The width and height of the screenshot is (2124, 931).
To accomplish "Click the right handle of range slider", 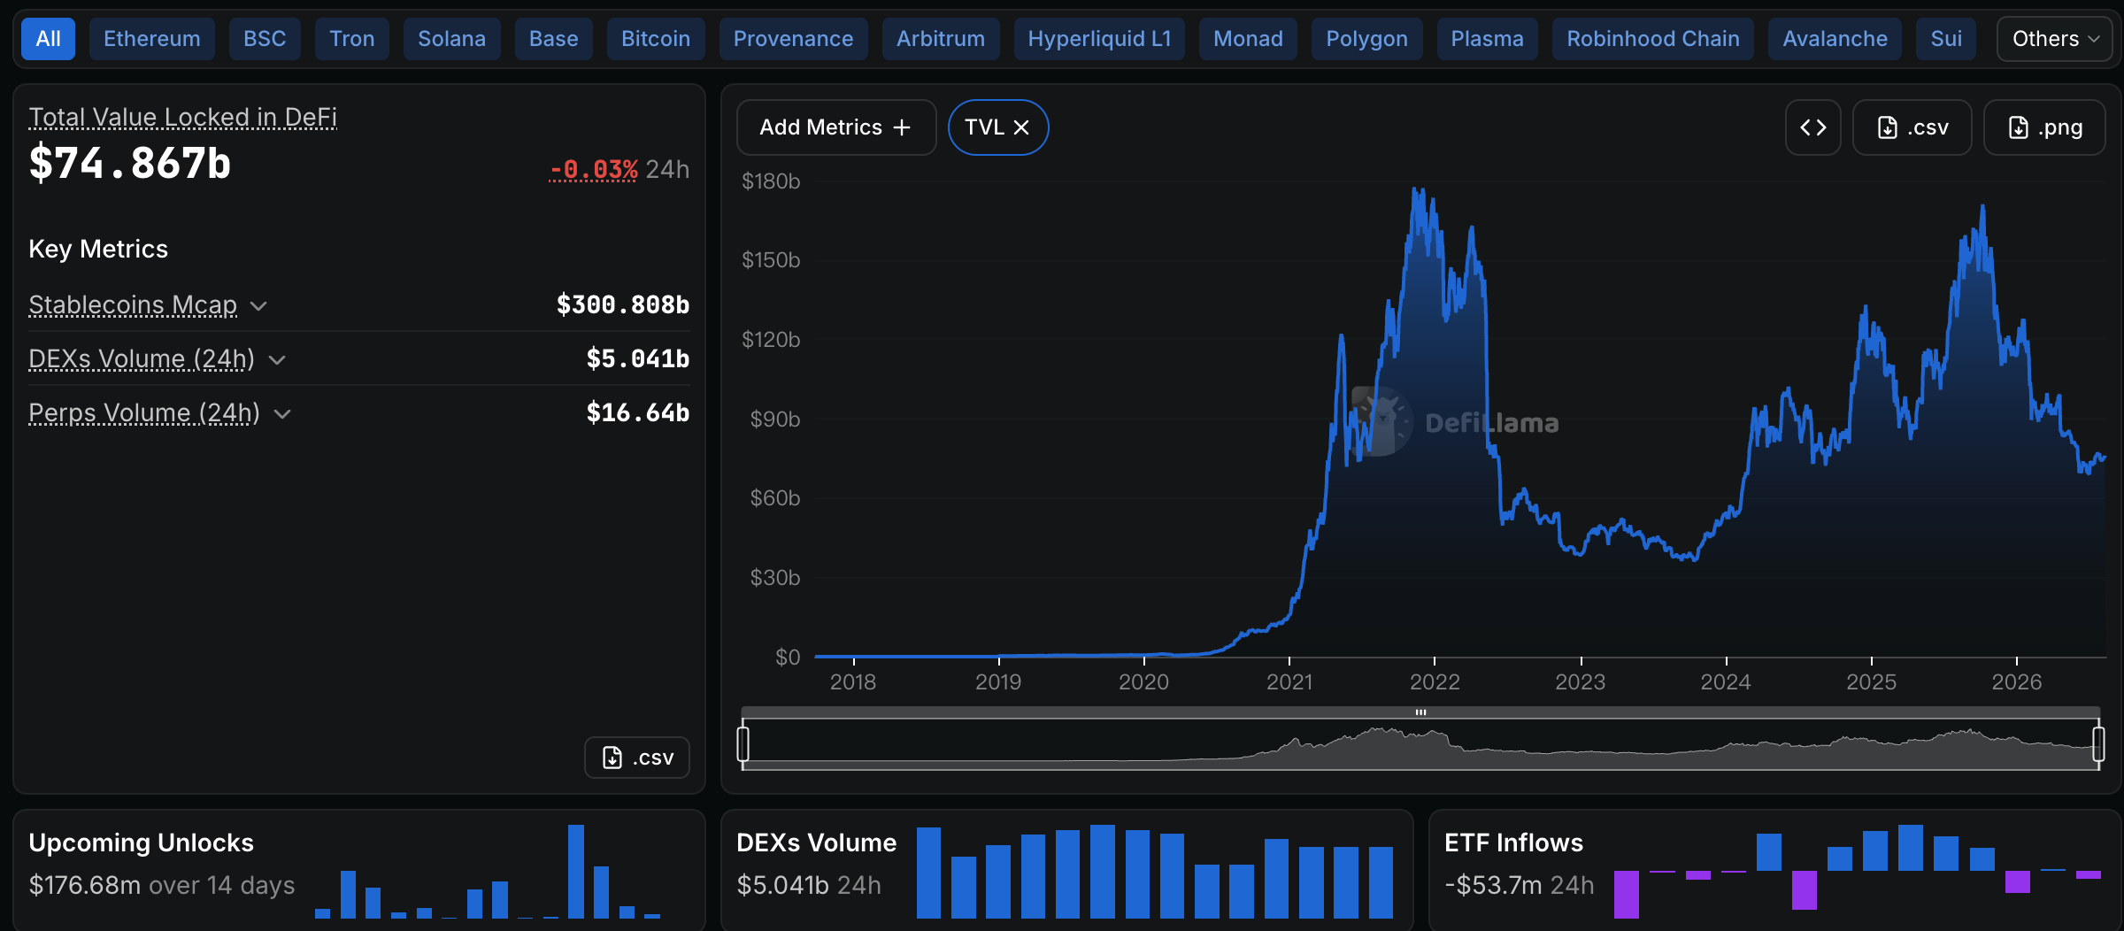I will pyautogui.click(x=2098, y=743).
